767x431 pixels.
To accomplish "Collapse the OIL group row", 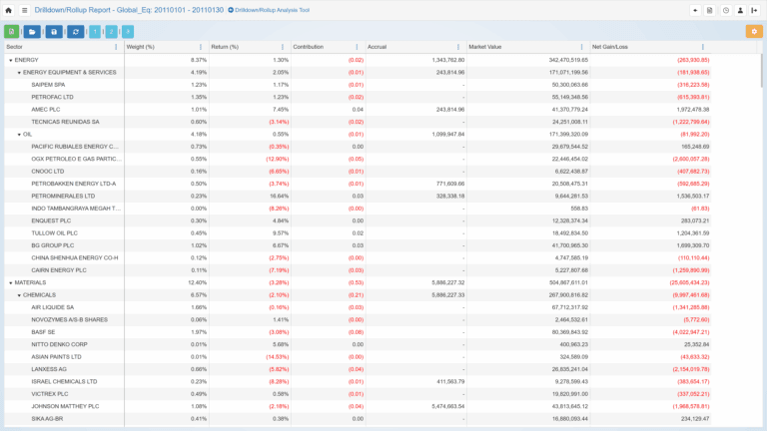I will [19, 134].
